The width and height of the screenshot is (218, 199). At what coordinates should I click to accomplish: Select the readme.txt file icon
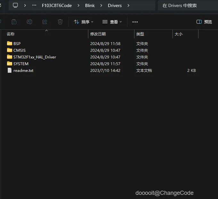[x=10, y=70]
